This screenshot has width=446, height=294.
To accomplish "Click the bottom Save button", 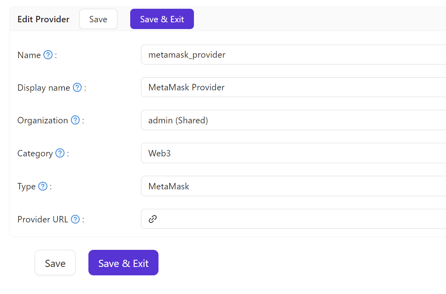I will click(x=55, y=263).
